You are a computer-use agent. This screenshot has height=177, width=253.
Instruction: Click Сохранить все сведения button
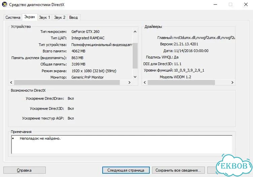pos(178,170)
